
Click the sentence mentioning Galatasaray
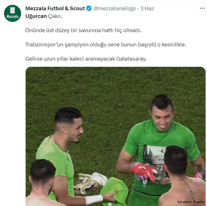[86, 59]
